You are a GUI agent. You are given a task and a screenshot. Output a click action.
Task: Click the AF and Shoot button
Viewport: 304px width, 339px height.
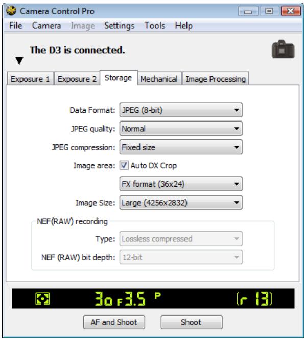(114, 322)
